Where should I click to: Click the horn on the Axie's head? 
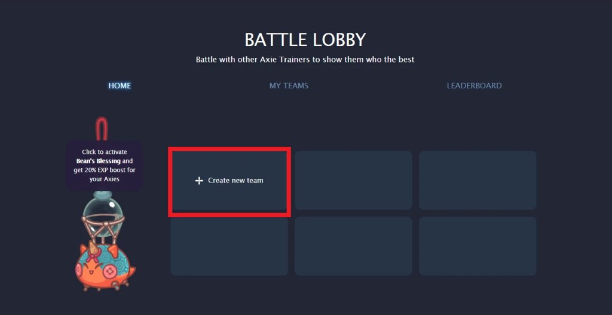(94, 247)
